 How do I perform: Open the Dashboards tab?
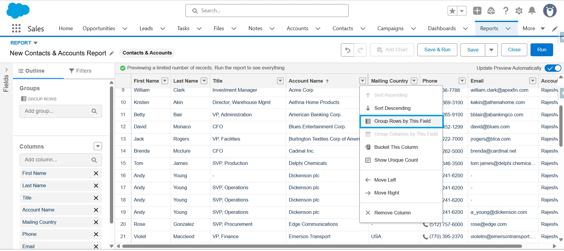[442, 28]
